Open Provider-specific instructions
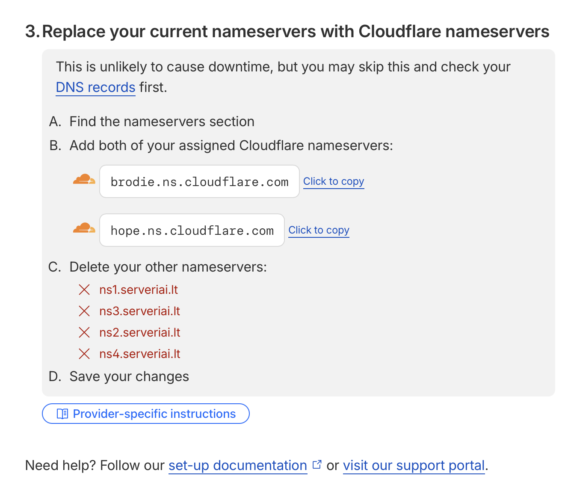This screenshot has height=485, width=568. 146,414
